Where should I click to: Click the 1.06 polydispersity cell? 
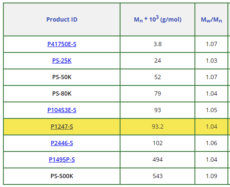pos(211,143)
